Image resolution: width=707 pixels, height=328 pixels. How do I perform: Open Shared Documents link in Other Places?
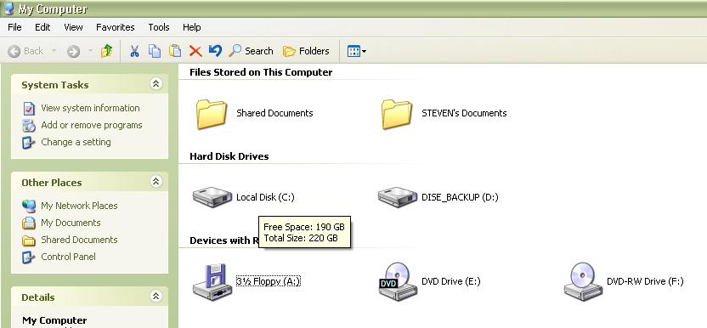(79, 240)
